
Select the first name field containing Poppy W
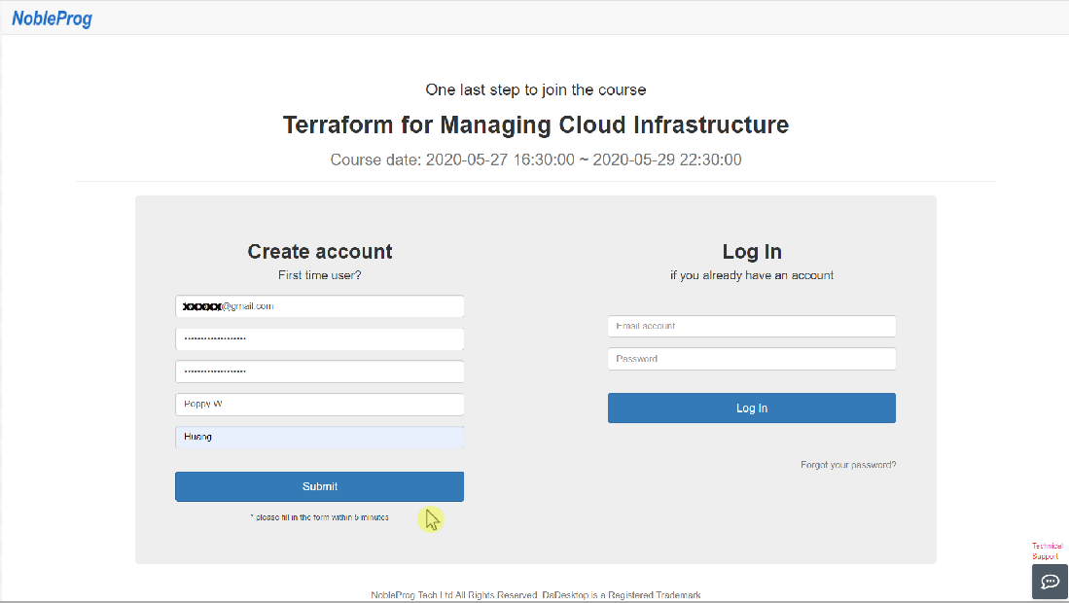coord(320,405)
